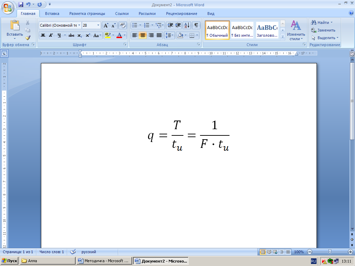Screen dimensions: 355x266
Task: Increase the paragraph indent
Action: (x=178, y=25)
